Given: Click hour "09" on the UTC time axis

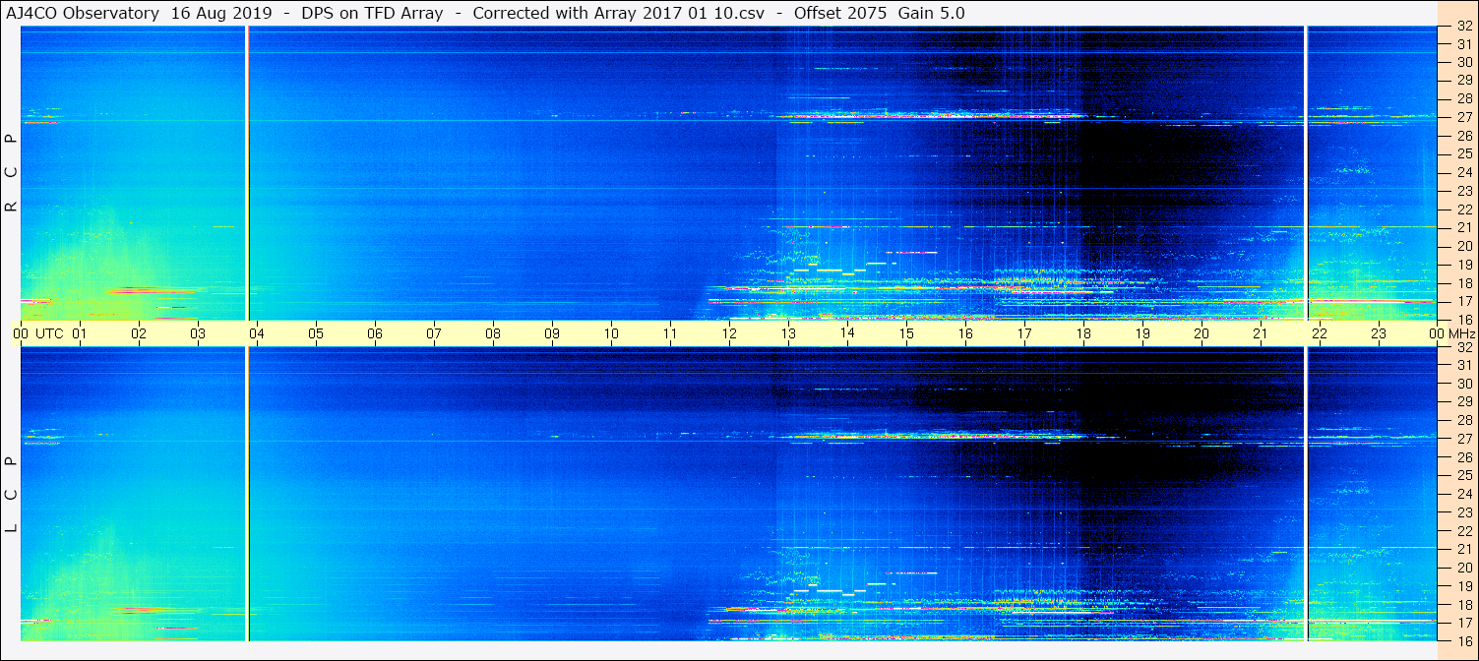Looking at the screenshot, I should click(552, 333).
